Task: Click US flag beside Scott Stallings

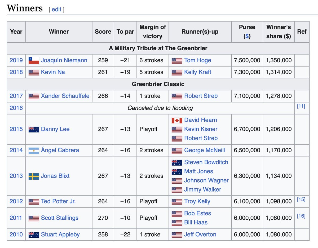Action: click(34, 218)
